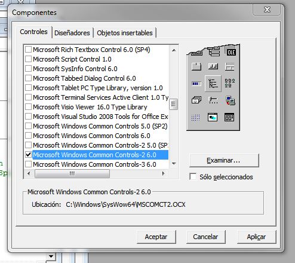Click the horizontal scroll right arrow
The height and width of the screenshot is (263, 295).
click(x=164, y=173)
